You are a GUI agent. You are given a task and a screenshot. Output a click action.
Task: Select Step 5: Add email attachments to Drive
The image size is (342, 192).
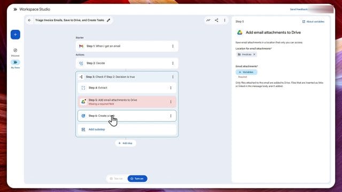pos(127,102)
